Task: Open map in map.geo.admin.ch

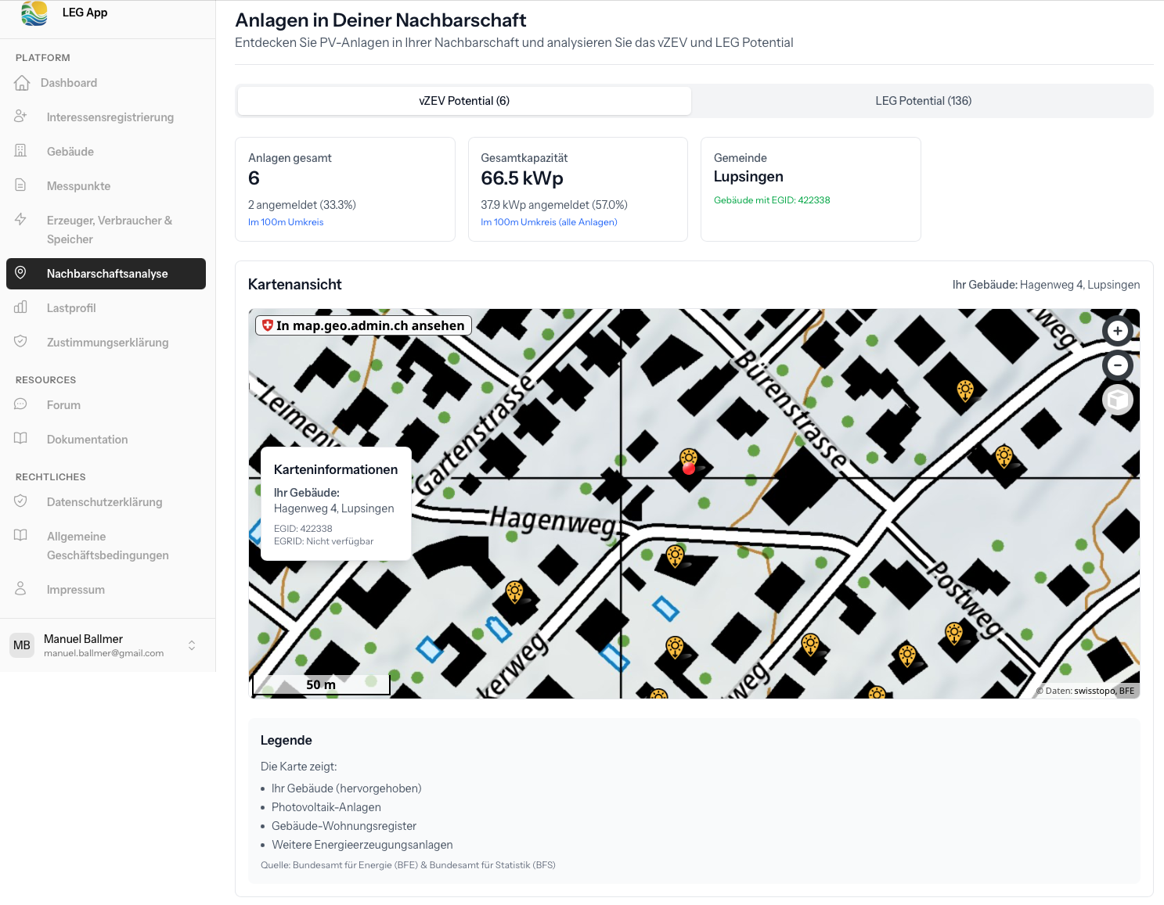Action: (363, 325)
